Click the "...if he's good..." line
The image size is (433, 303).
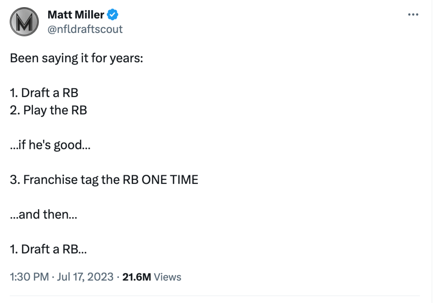pos(50,145)
